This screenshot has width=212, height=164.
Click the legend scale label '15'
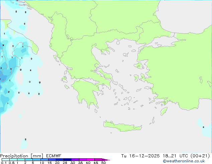coord(49,163)
